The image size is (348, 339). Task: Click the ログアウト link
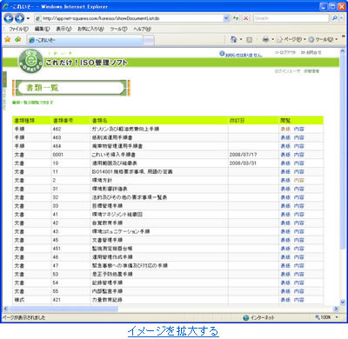click(x=285, y=53)
